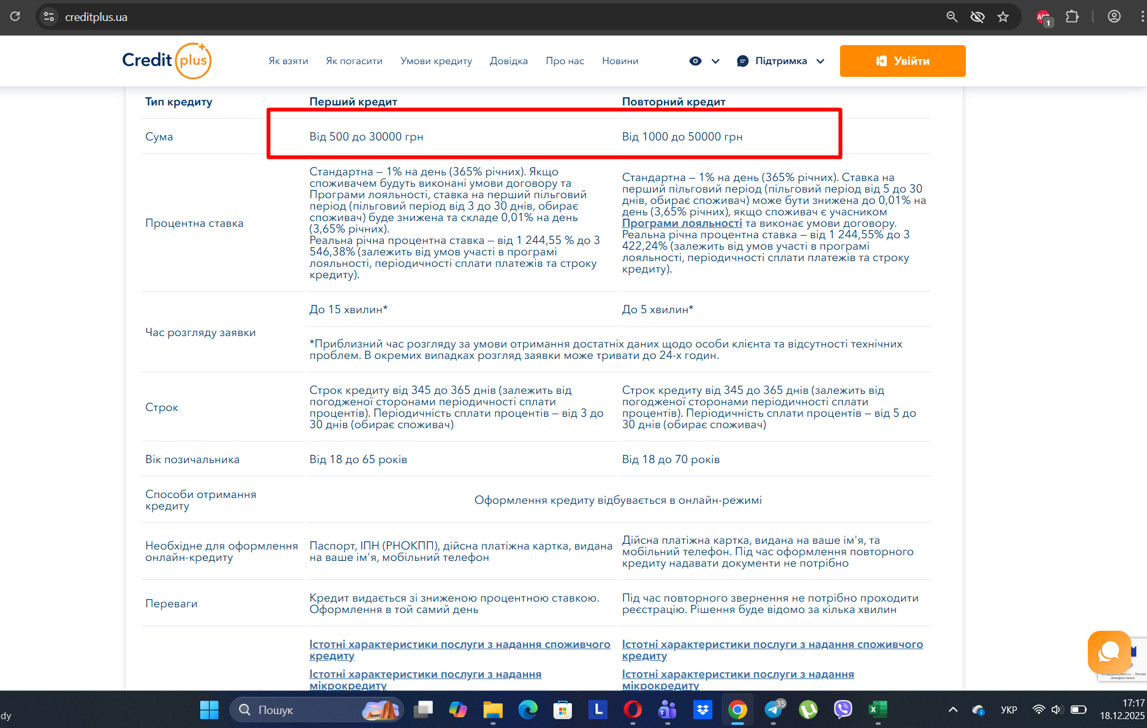Image resolution: width=1147 pixels, height=728 pixels.
Task: Launch Copilot from the taskbar
Action: click(458, 710)
